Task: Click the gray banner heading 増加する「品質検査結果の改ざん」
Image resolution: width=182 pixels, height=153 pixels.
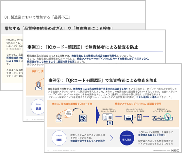Action: 58,28
